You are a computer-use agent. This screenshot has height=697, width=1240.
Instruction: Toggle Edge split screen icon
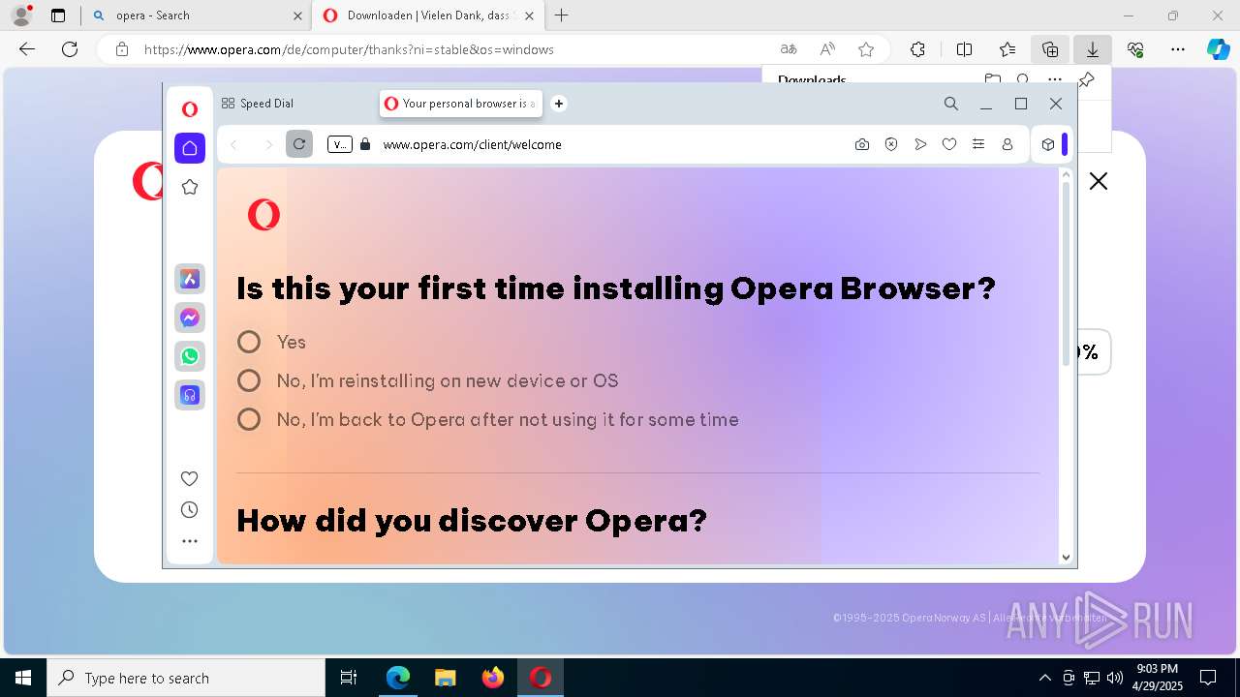point(965,49)
